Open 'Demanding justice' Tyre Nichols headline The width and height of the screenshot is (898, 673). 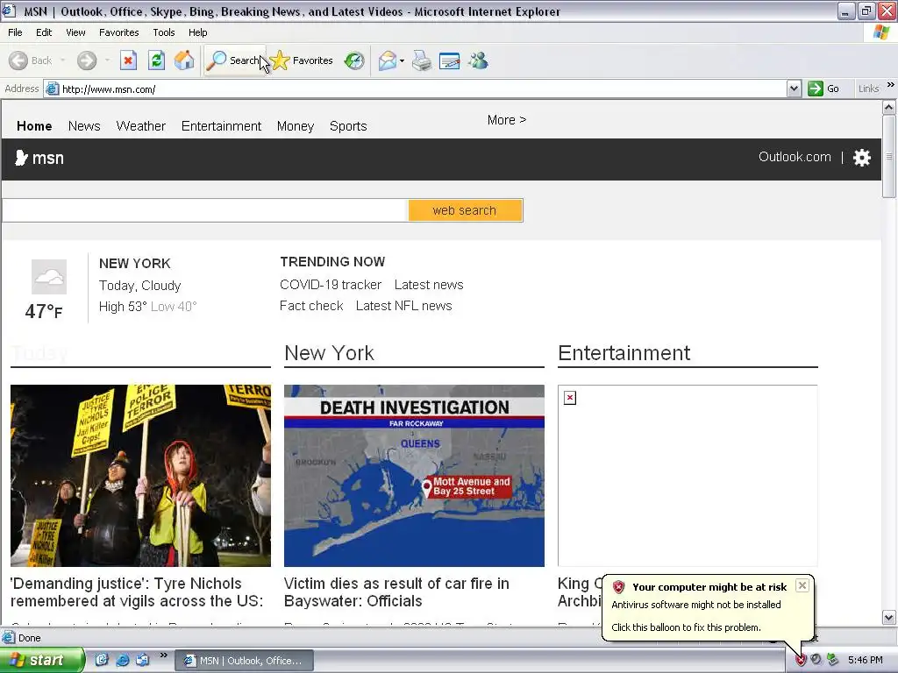(137, 592)
